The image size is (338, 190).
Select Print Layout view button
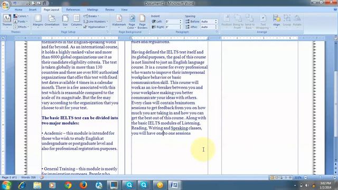(273, 177)
